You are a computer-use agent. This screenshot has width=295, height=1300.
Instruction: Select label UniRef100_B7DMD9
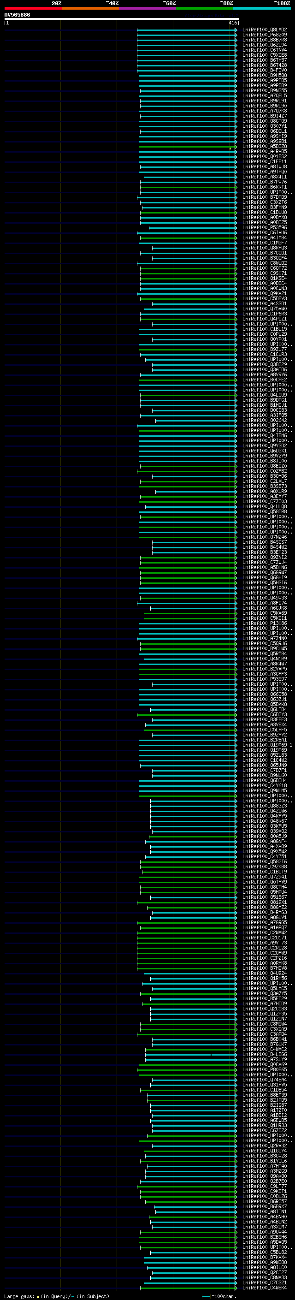(264, 197)
